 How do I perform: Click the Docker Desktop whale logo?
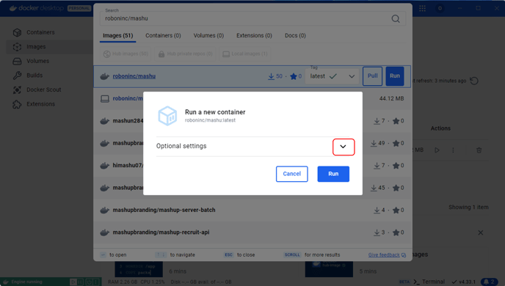(x=13, y=8)
